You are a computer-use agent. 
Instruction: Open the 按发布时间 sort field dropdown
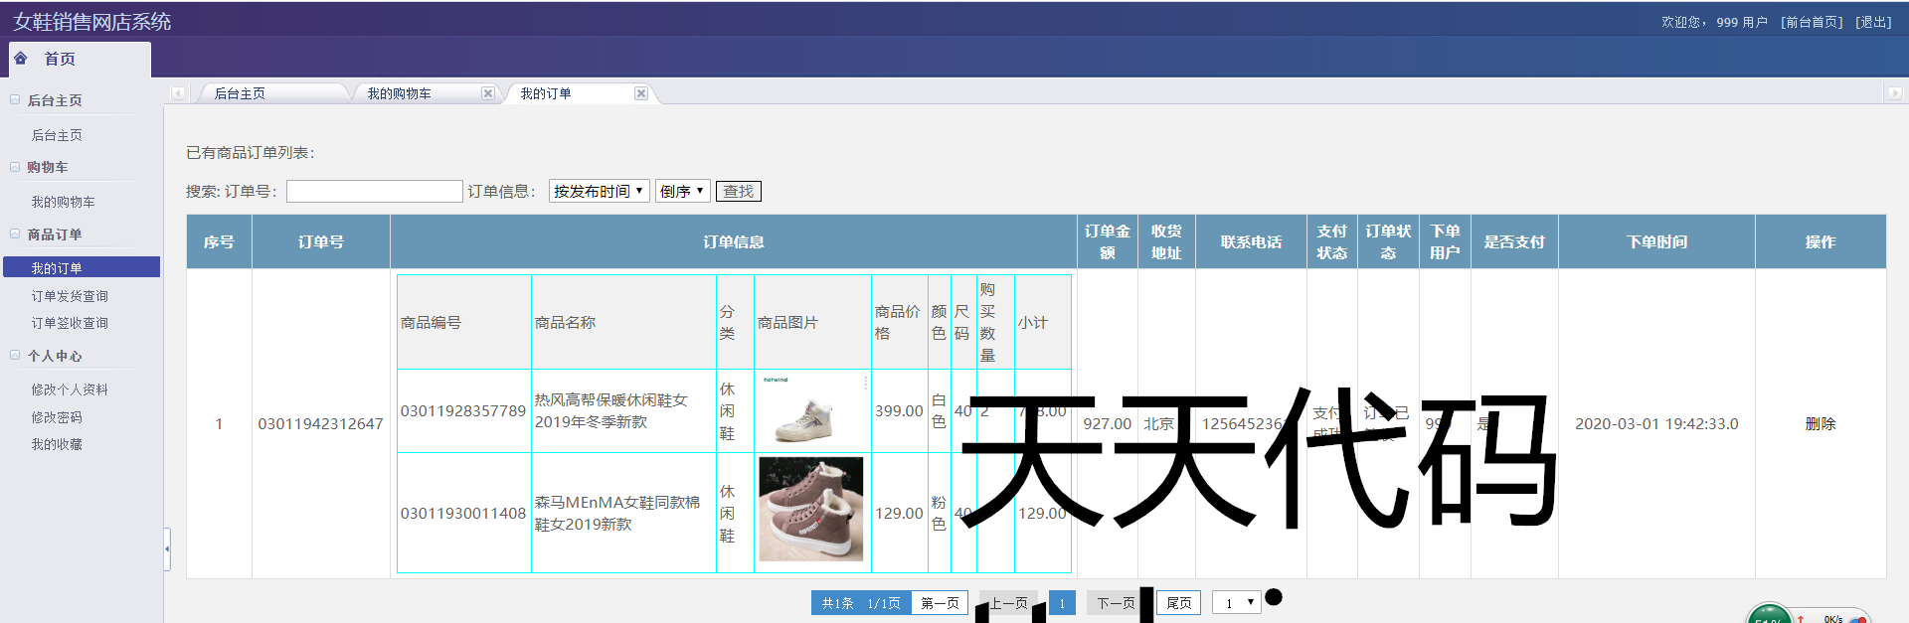click(599, 191)
